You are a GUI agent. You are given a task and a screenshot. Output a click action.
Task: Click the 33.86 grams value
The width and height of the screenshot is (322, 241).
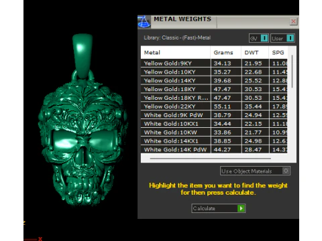(222, 133)
